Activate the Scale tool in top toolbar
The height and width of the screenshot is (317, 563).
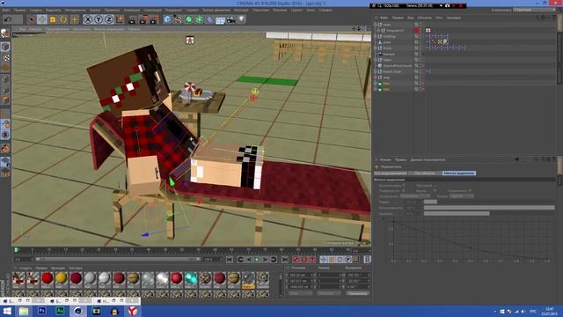click(x=53, y=19)
